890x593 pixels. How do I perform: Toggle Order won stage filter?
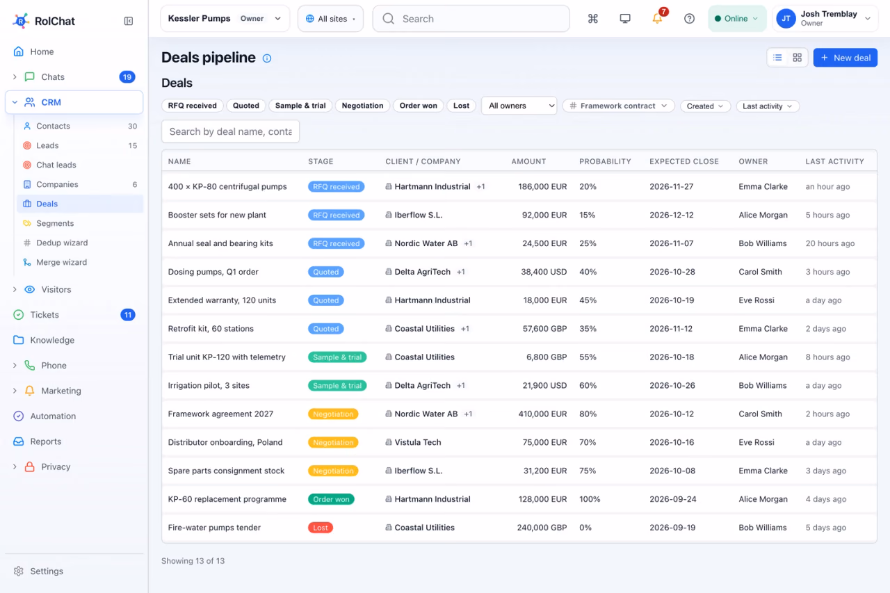click(x=419, y=106)
